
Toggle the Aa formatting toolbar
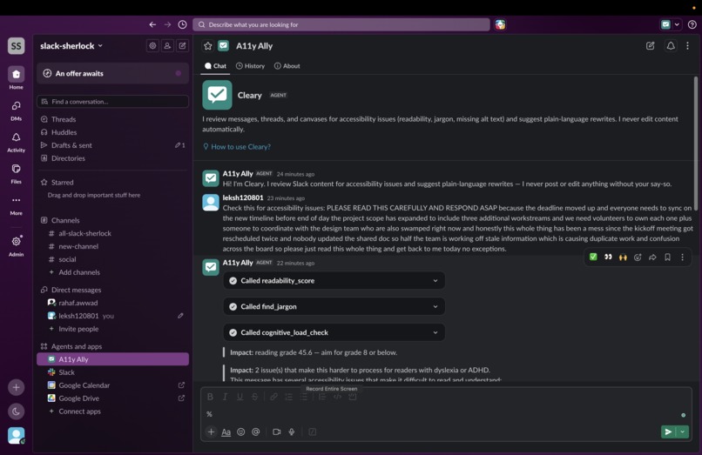tap(226, 432)
